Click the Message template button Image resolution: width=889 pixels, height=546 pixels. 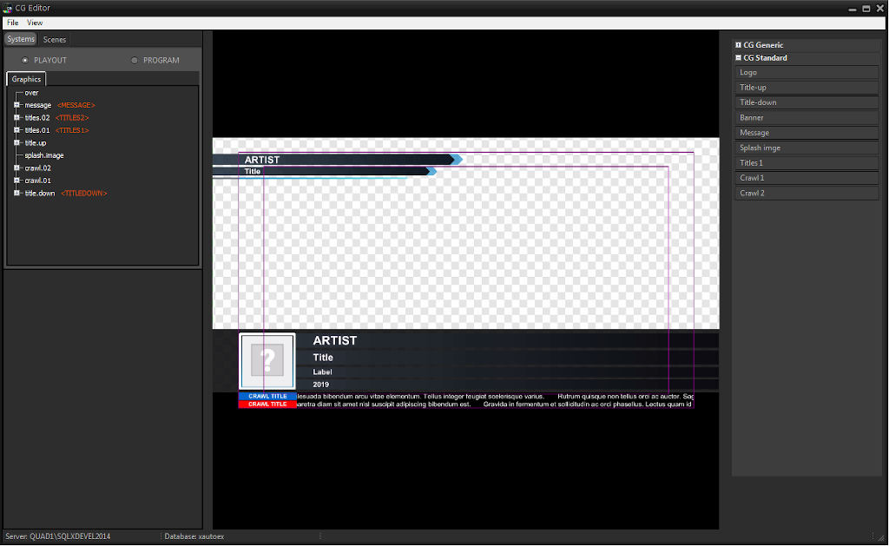807,133
